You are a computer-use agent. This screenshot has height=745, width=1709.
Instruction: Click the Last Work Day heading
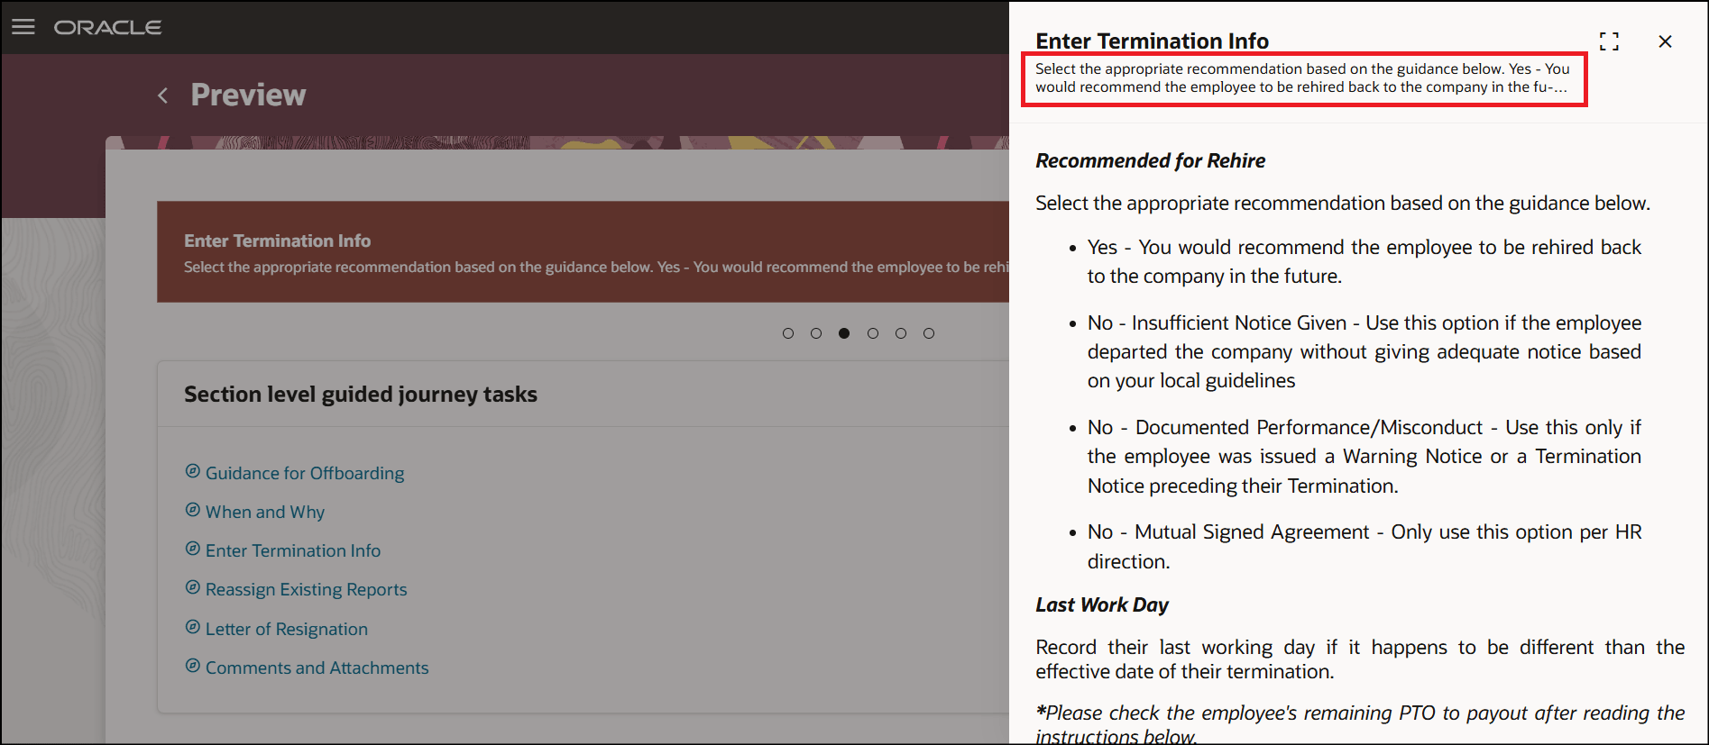(1102, 604)
